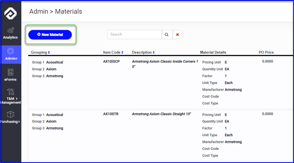Click the magnifier search icon button
294x163 pixels.
(167, 35)
